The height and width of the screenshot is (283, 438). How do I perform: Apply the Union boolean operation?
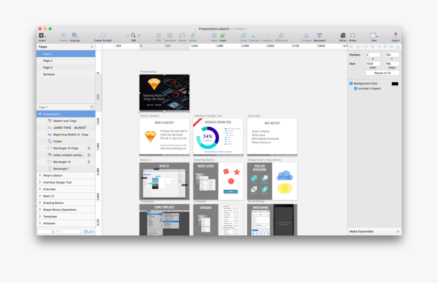pyautogui.click(x=243, y=35)
